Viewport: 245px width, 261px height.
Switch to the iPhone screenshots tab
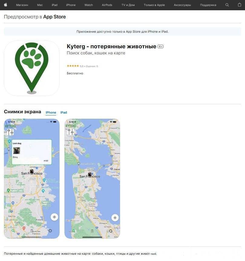tap(51, 112)
